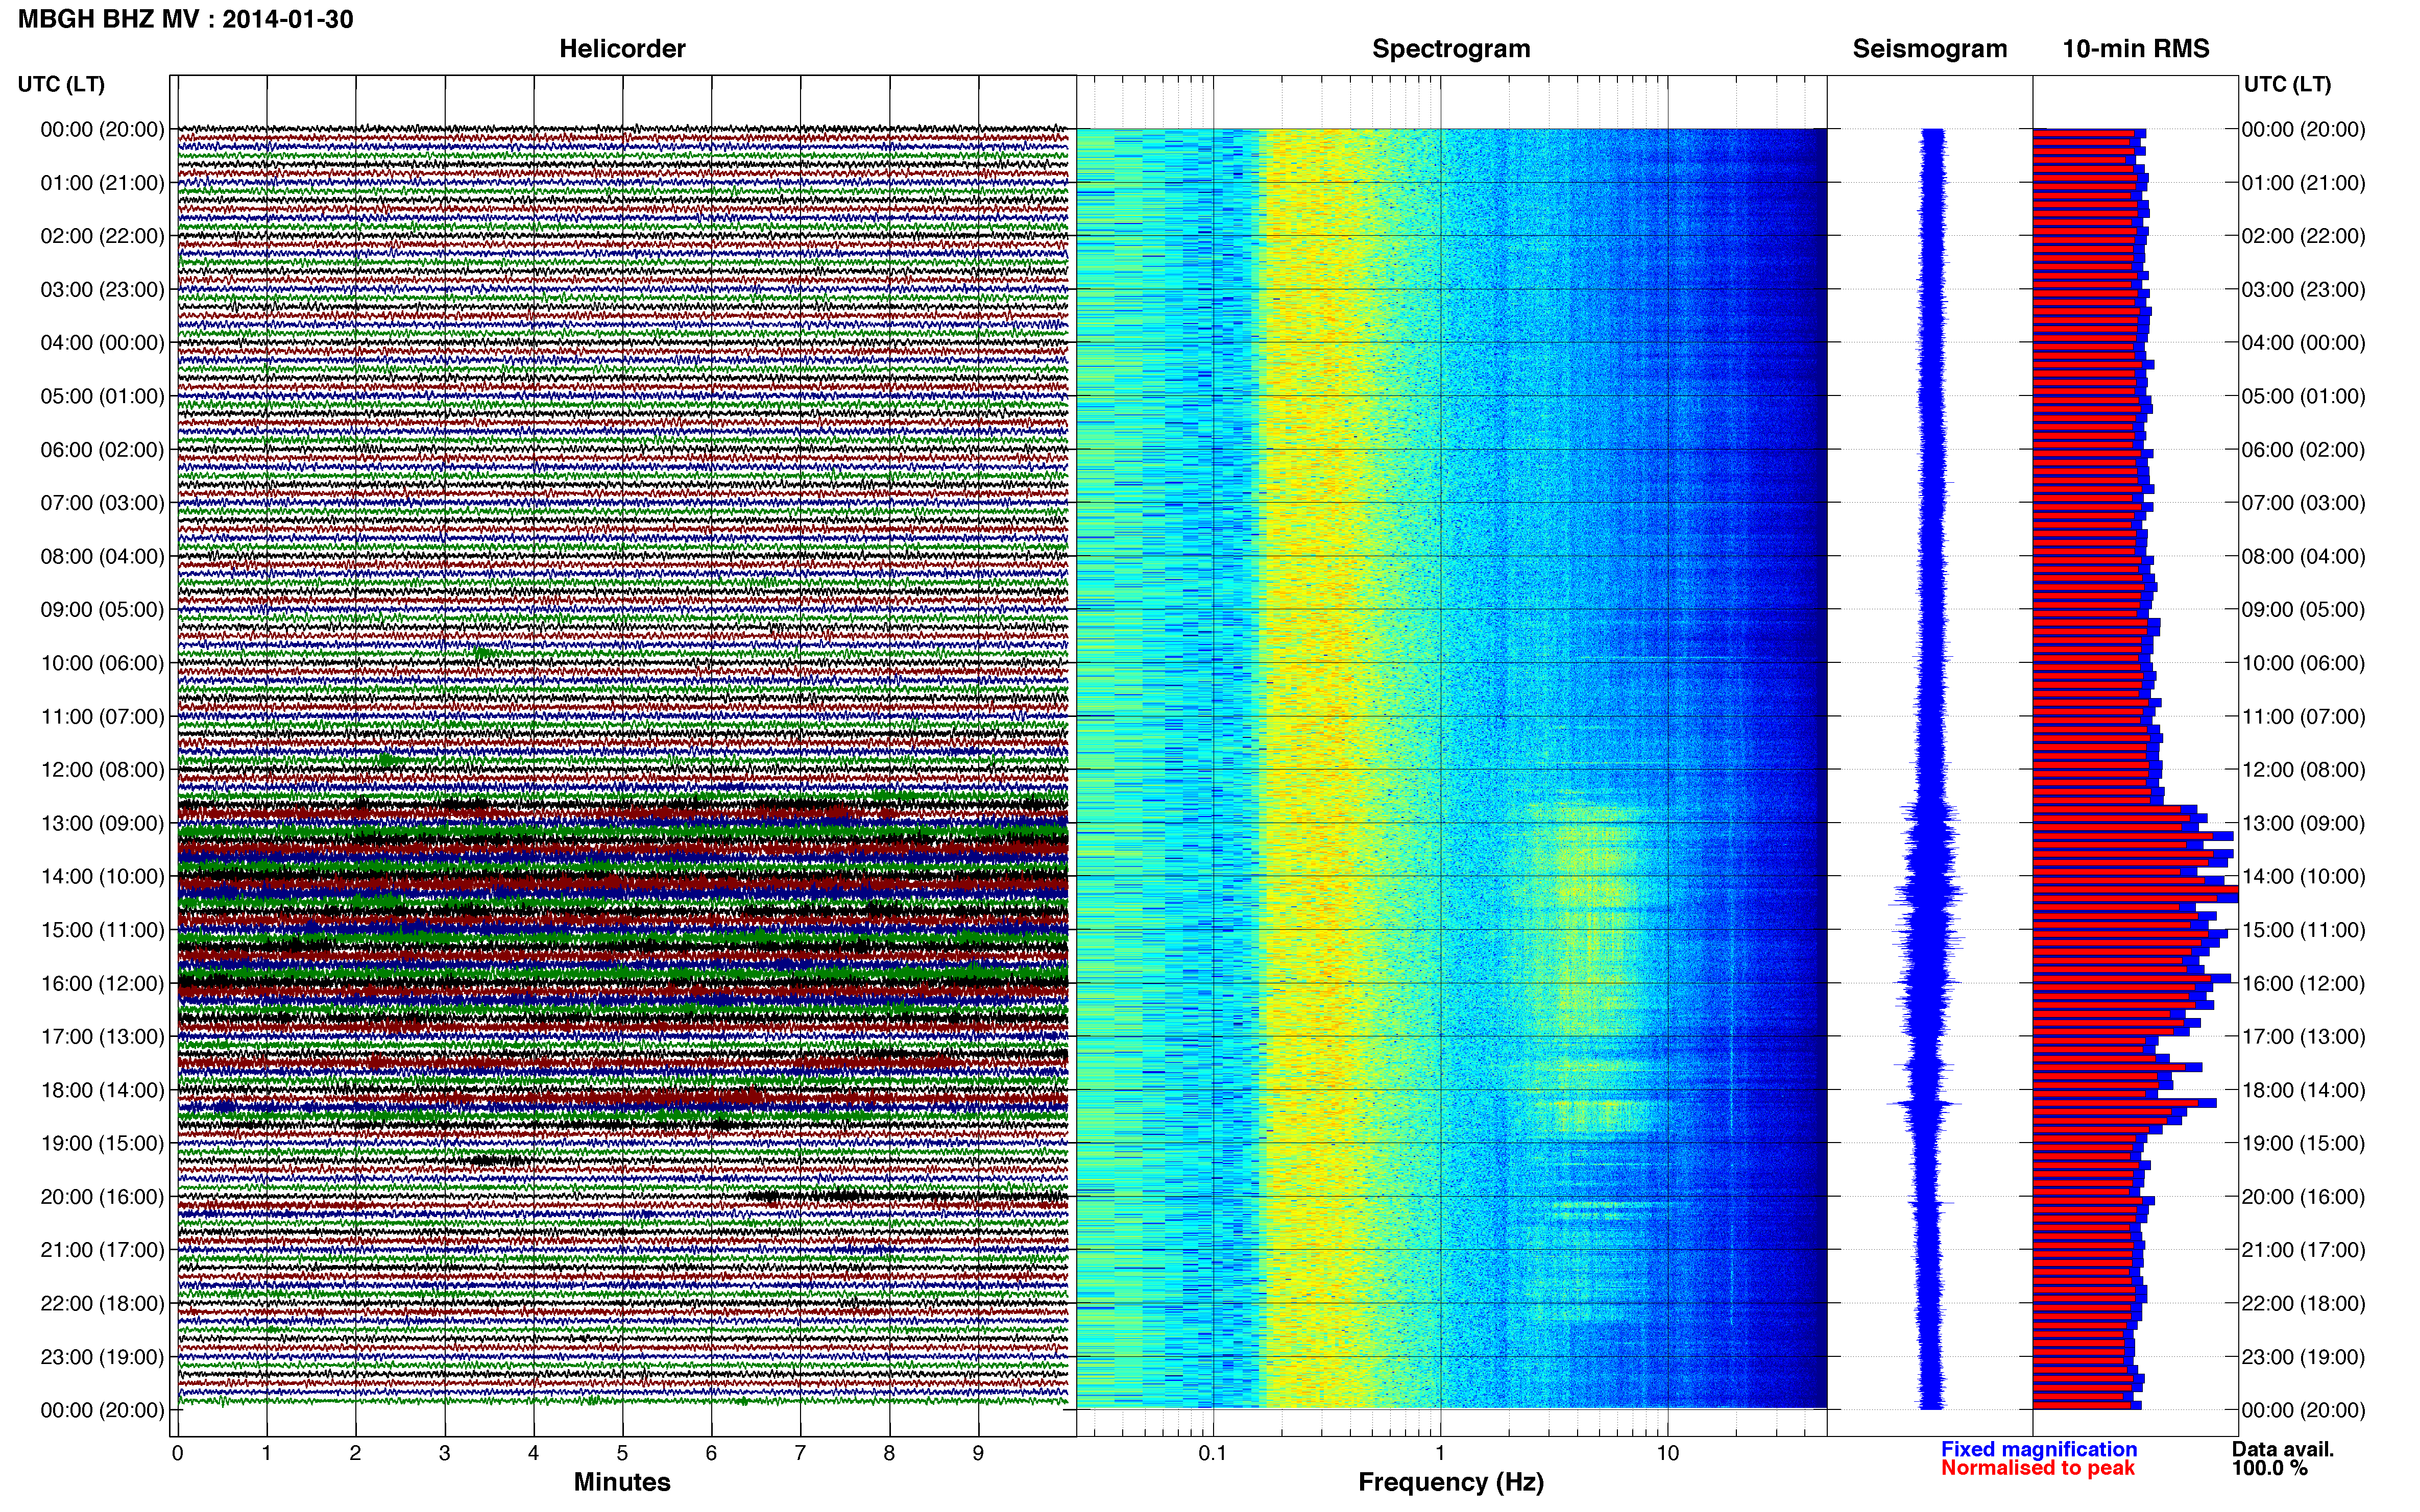
Task: Click the 'Spectrogram' panel heading
Action: (1450, 49)
